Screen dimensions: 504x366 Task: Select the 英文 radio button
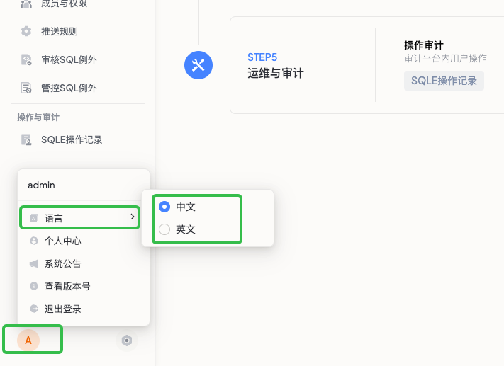click(x=164, y=229)
